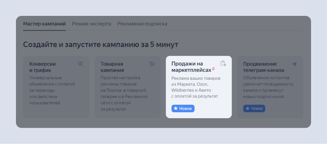327x144 pixels.
Task: Click the star in the telegram card's Новое badge
Action: 247,109
